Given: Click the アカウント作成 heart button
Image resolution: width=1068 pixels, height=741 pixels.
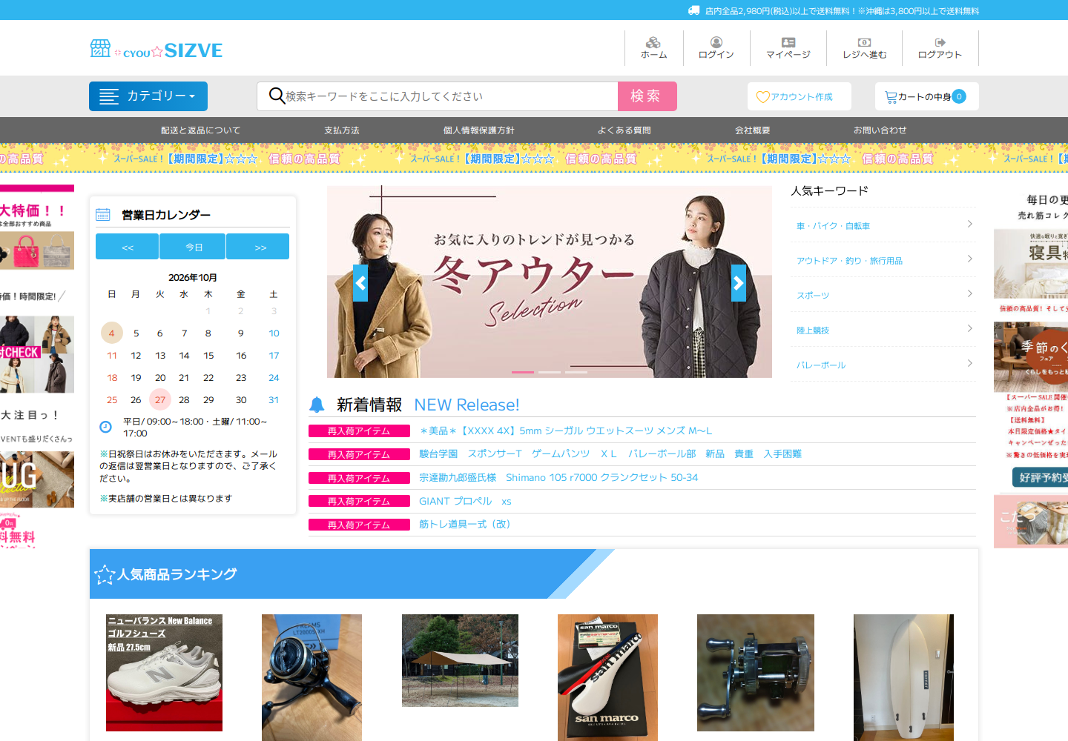Looking at the screenshot, I should pos(800,96).
